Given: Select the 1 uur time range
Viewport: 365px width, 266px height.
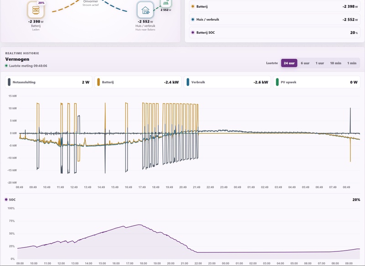Looking at the screenshot, I should point(320,63).
